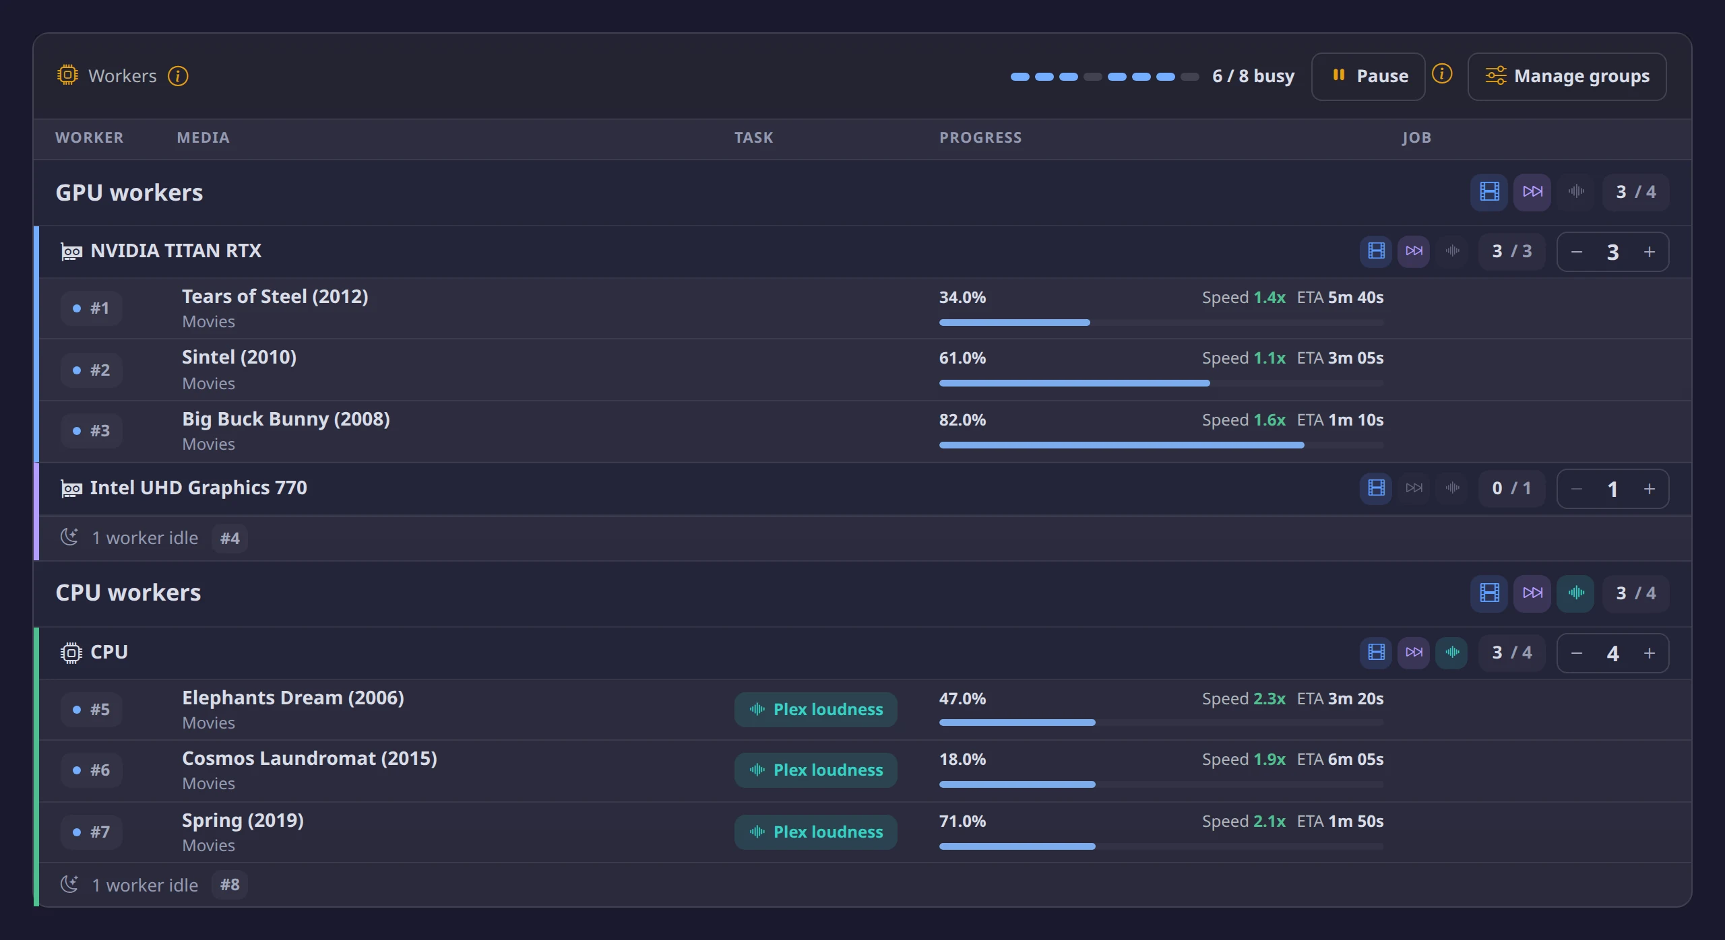
Task: Click the workers chip icon in header
Action: coord(67,75)
